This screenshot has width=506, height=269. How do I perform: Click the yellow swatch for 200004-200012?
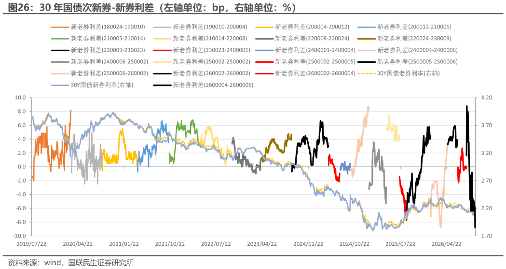(264, 27)
